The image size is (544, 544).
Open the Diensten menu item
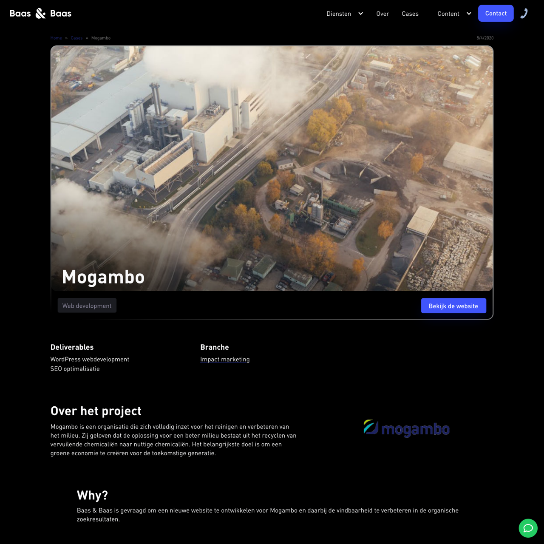pos(339,14)
